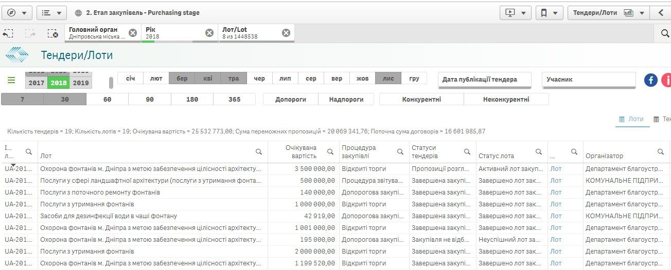Viewport: 671px width, 270px height.
Task: Open the global list menu
Action: coord(51,13)
